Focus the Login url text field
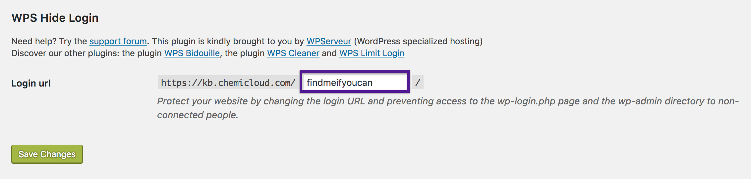This screenshot has height=179, width=751. pyautogui.click(x=355, y=82)
